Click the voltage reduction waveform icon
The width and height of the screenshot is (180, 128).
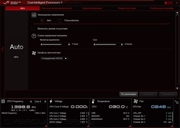pos(34,15)
